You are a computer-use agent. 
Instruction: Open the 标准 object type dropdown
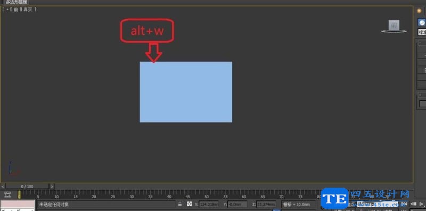pos(422,32)
